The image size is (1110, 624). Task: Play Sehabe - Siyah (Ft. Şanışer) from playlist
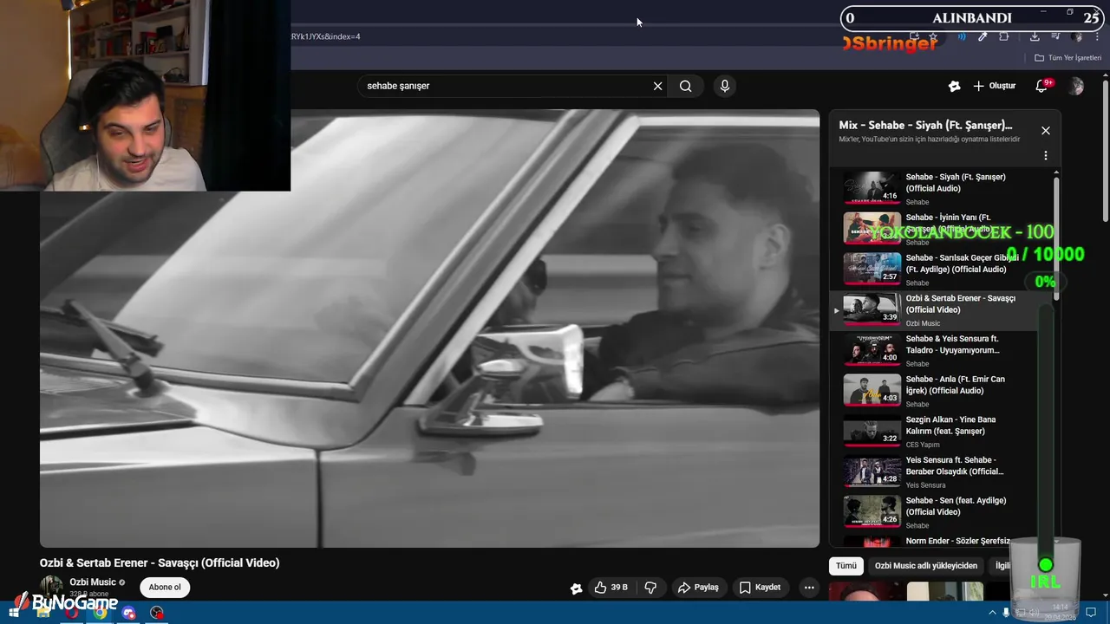(x=940, y=188)
